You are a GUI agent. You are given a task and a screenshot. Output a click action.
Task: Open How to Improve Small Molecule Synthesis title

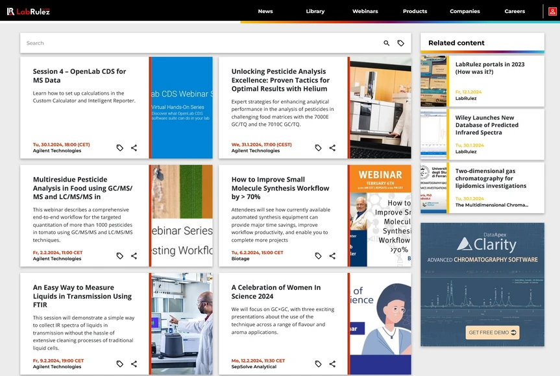click(280, 188)
